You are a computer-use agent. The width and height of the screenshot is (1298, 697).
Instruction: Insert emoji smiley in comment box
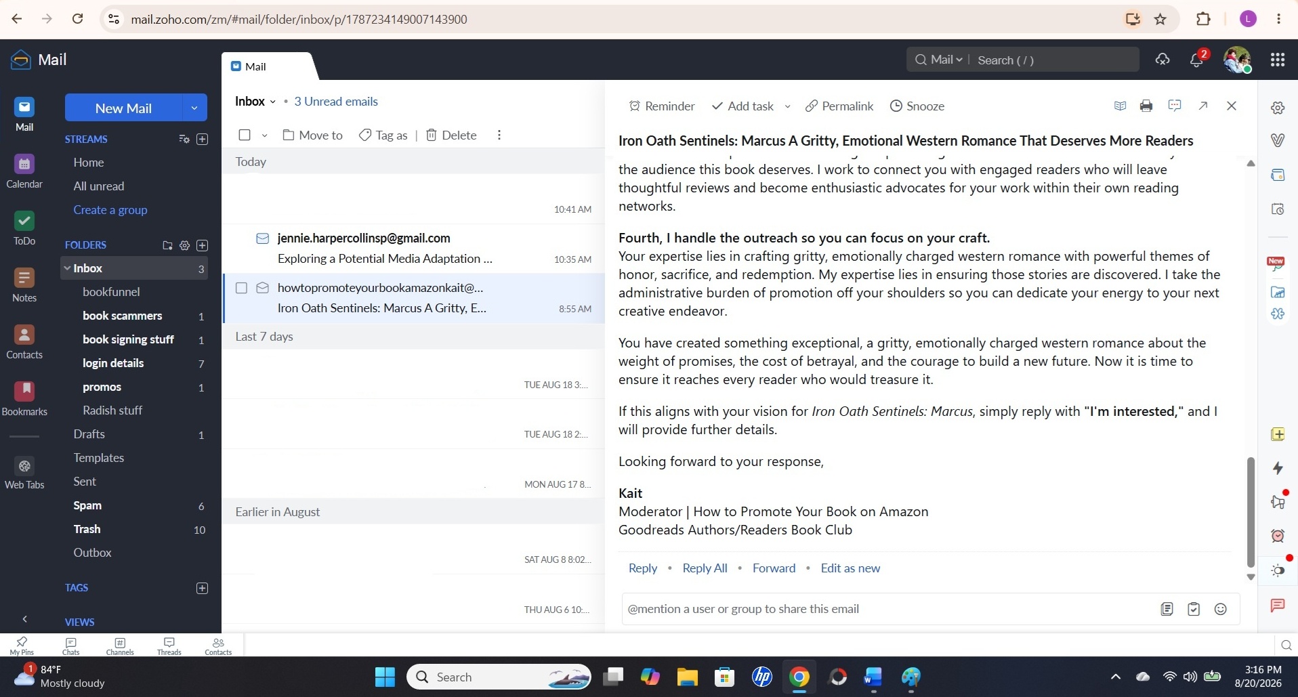pos(1221,609)
